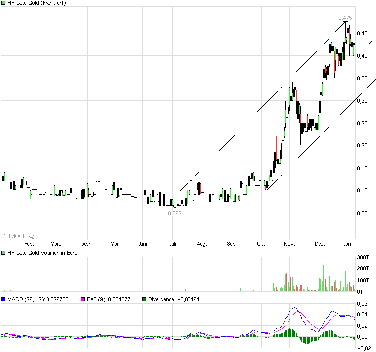Click the 0,04 MACD axis value
This screenshot has width=376, height=352.
point(362,314)
